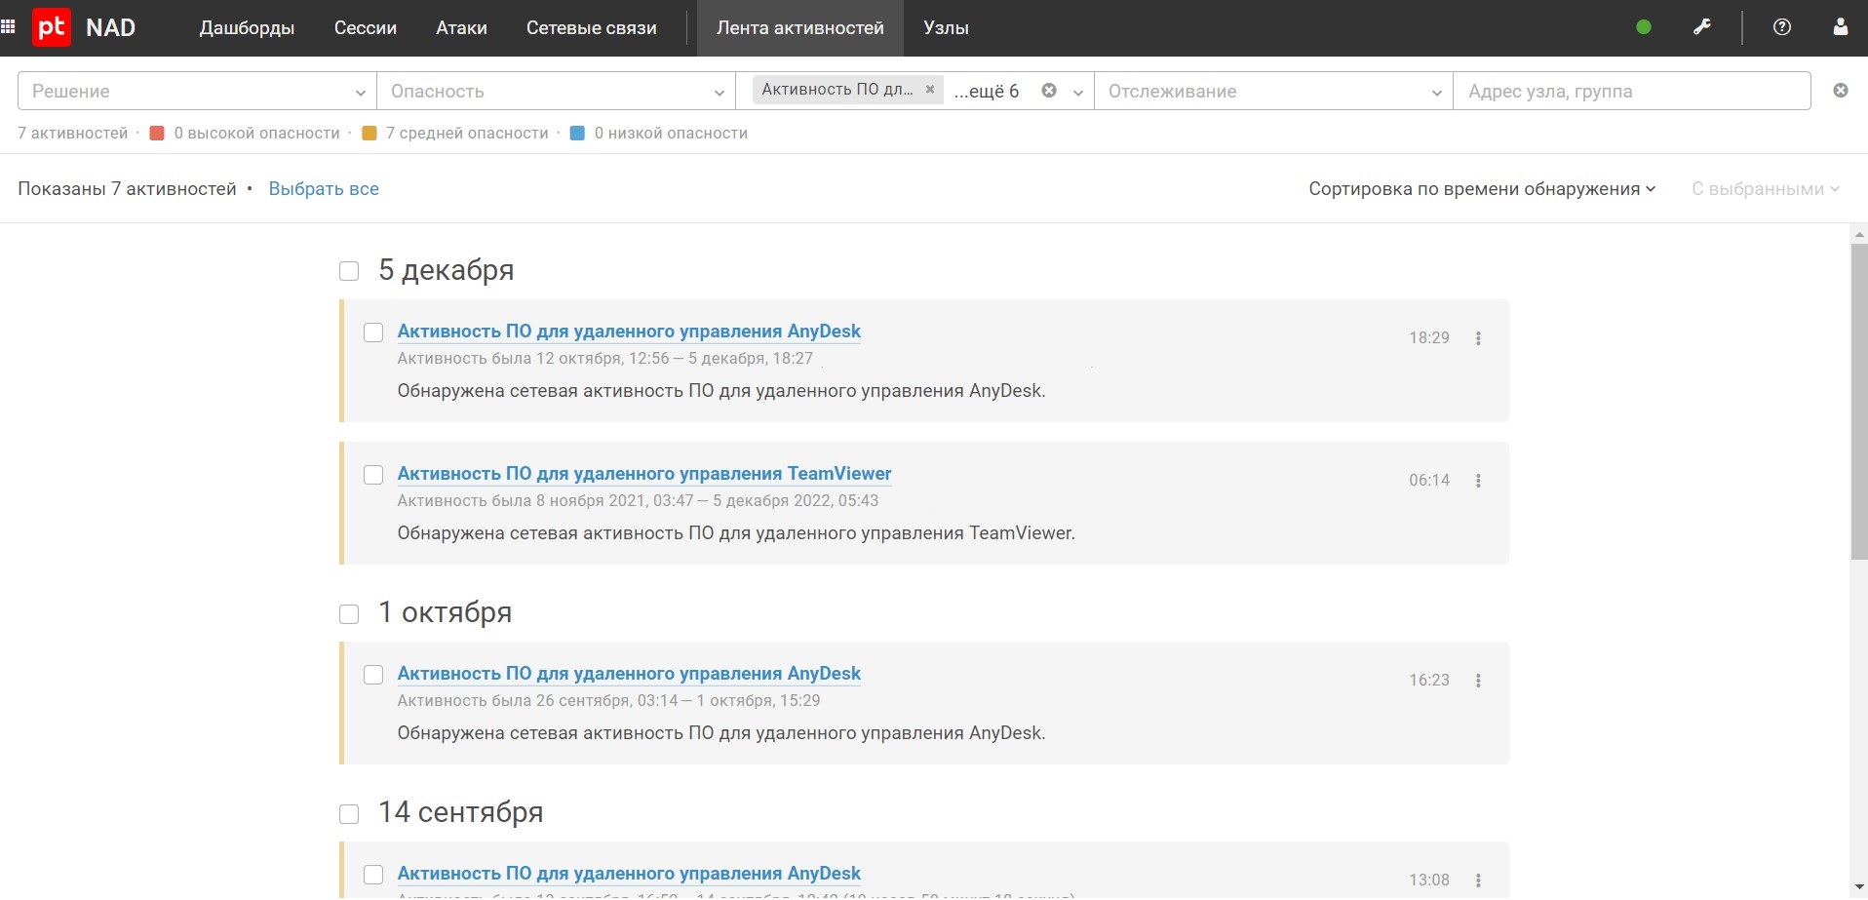Image resolution: width=1868 pixels, height=900 pixels.
Task: Click the green system status indicator
Action: tap(1644, 27)
